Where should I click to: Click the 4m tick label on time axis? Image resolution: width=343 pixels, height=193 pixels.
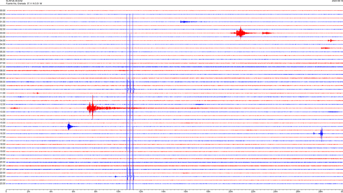pyautogui.click(x=51, y=192)
